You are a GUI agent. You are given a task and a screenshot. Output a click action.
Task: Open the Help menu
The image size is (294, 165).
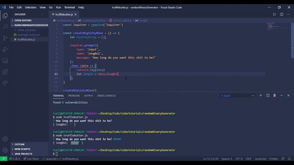(x=81, y=7)
